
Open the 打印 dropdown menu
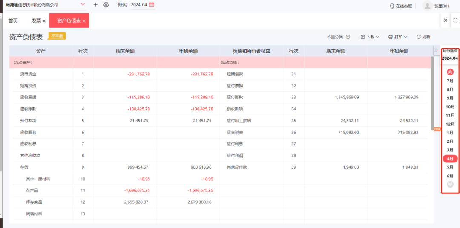pyautogui.click(x=398, y=37)
